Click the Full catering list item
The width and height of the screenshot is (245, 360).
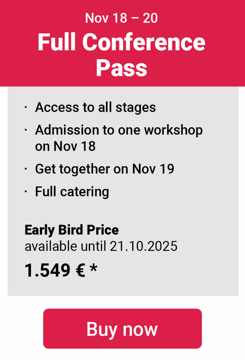72,192
